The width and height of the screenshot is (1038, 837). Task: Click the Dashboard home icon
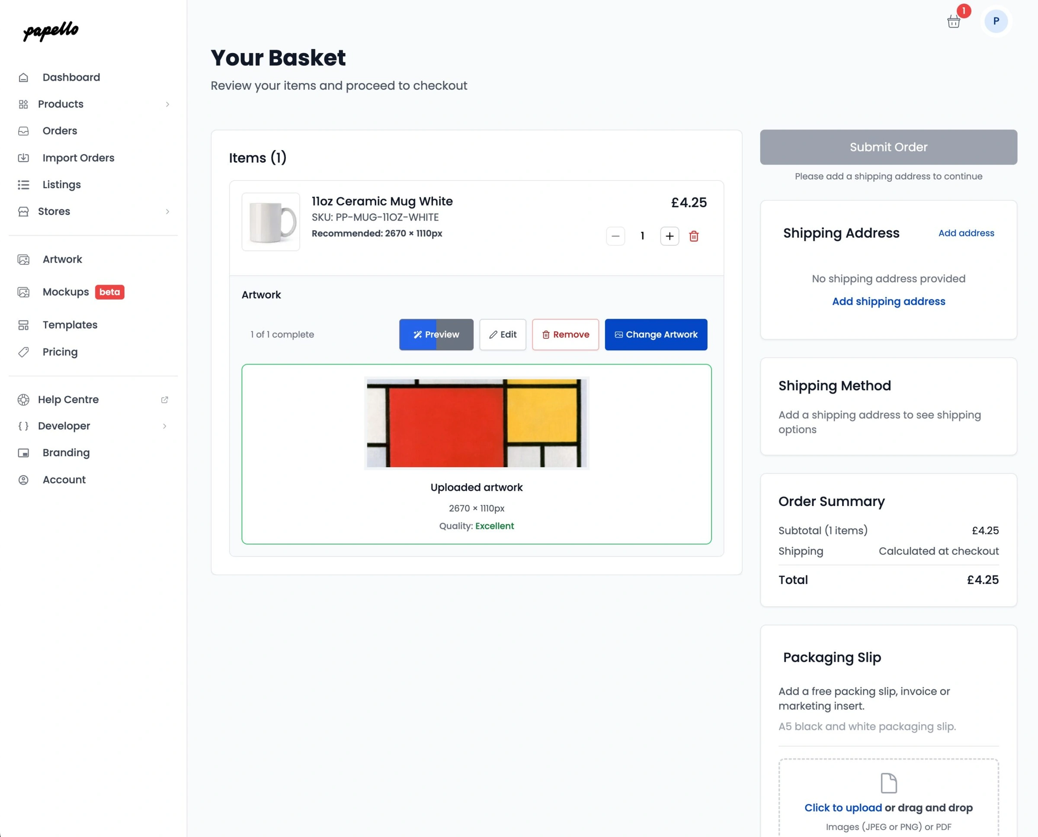click(23, 77)
